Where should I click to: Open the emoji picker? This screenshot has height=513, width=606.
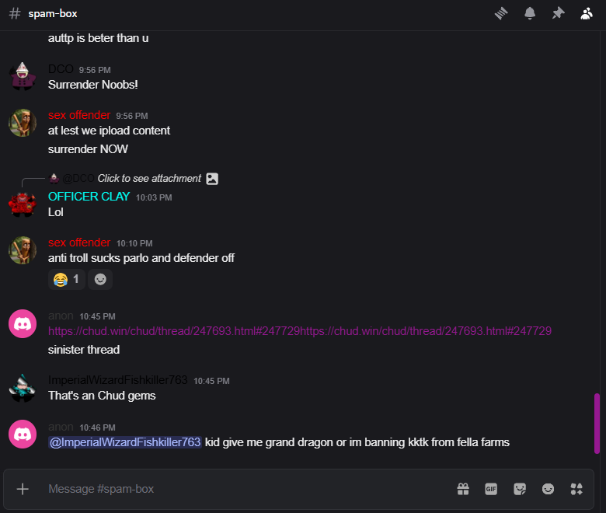549,489
